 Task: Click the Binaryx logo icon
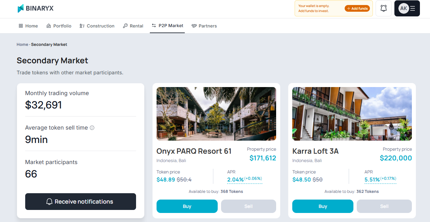(21, 8)
